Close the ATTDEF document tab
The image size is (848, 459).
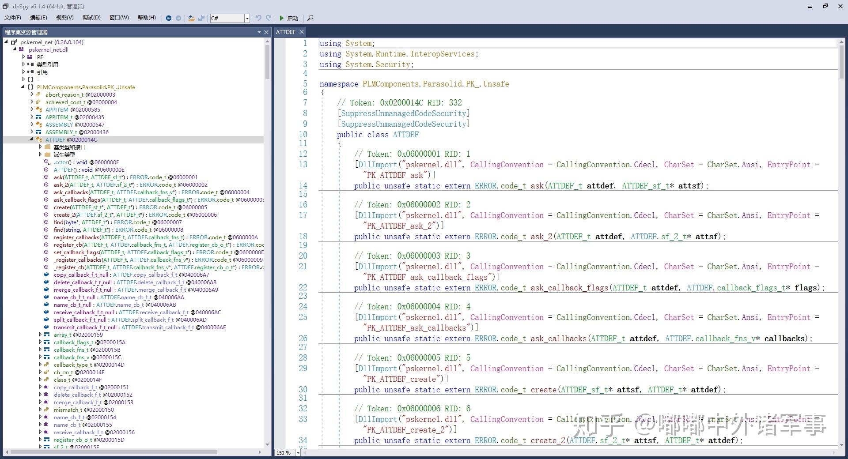302,32
